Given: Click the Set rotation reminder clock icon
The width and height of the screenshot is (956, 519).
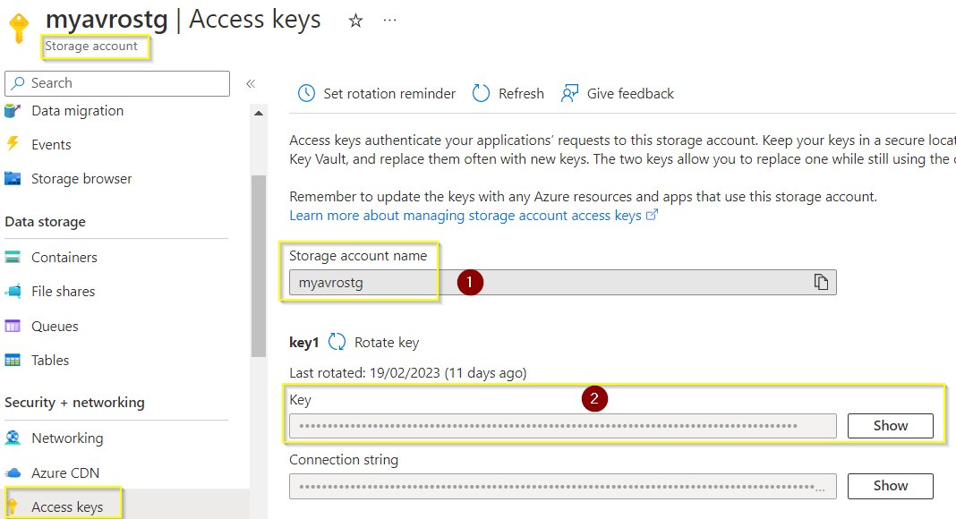Looking at the screenshot, I should [306, 93].
